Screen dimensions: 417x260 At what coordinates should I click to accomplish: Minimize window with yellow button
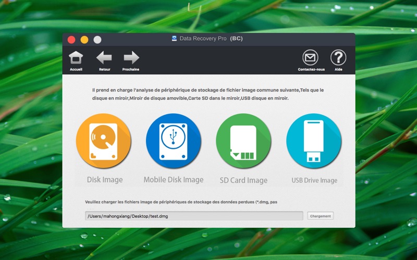tap(84, 40)
